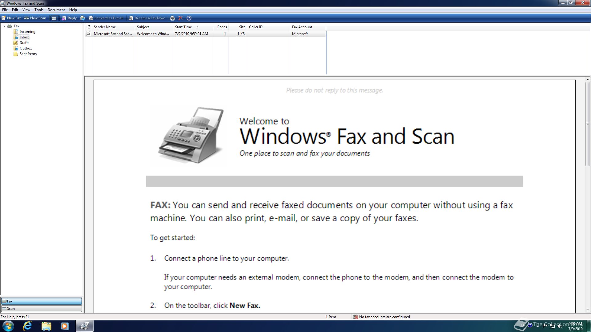Open the Tools menu
The image size is (591, 332).
point(39,10)
